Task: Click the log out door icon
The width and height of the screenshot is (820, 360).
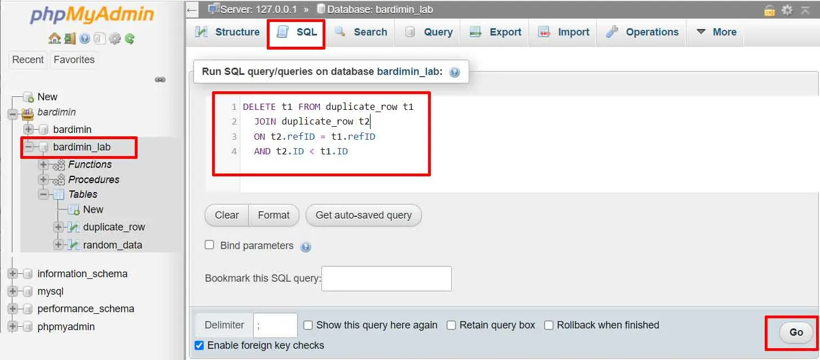Action: pos(69,39)
